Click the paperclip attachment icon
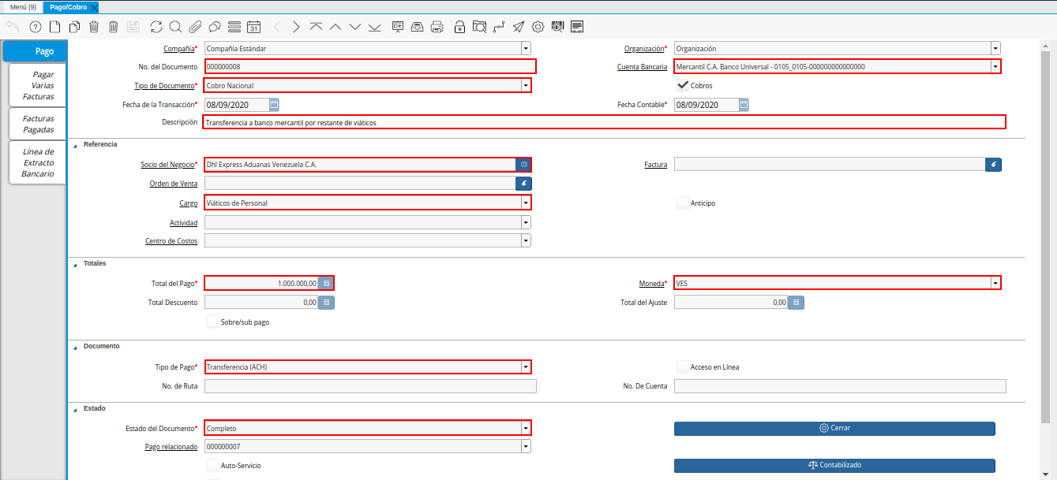Screen dimensions: 1057x480 (194, 27)
